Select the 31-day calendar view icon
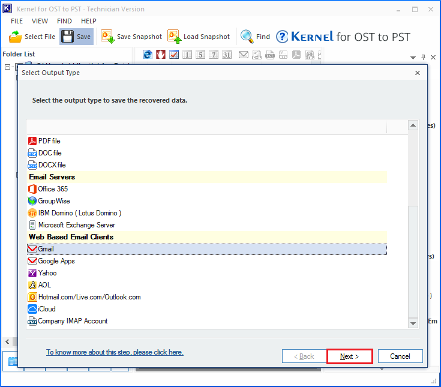The image size is (441, 387). point(227,54)
